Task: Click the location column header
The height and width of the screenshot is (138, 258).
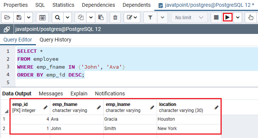Action: (189, 107)
